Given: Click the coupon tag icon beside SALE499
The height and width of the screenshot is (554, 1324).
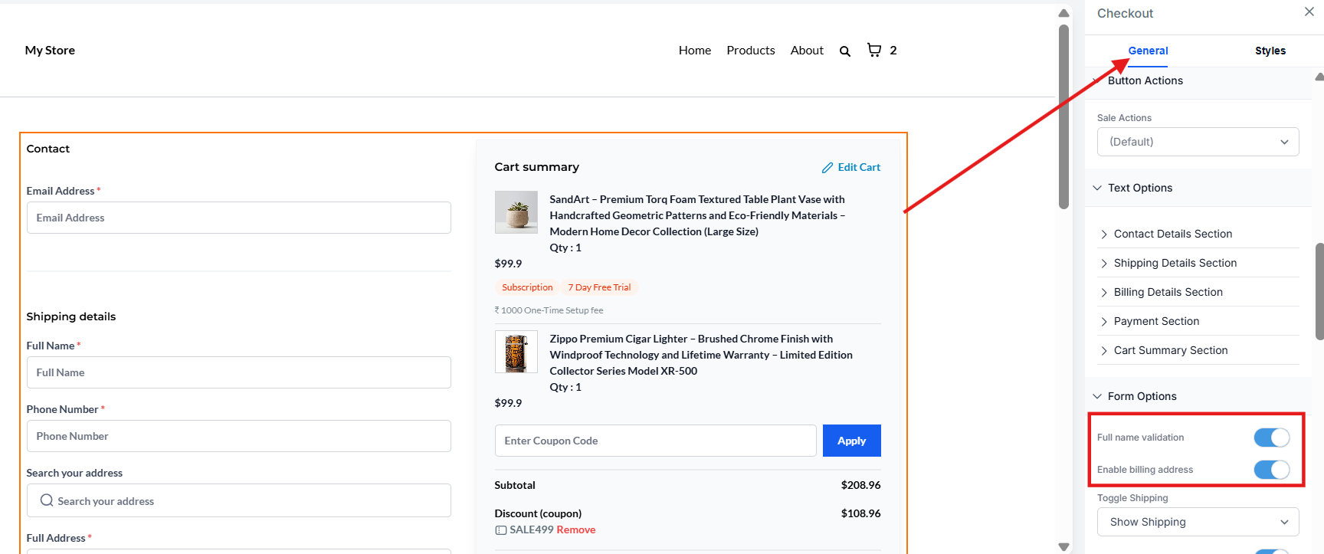Looking at the screenshot, I should [x=500, y=530].
